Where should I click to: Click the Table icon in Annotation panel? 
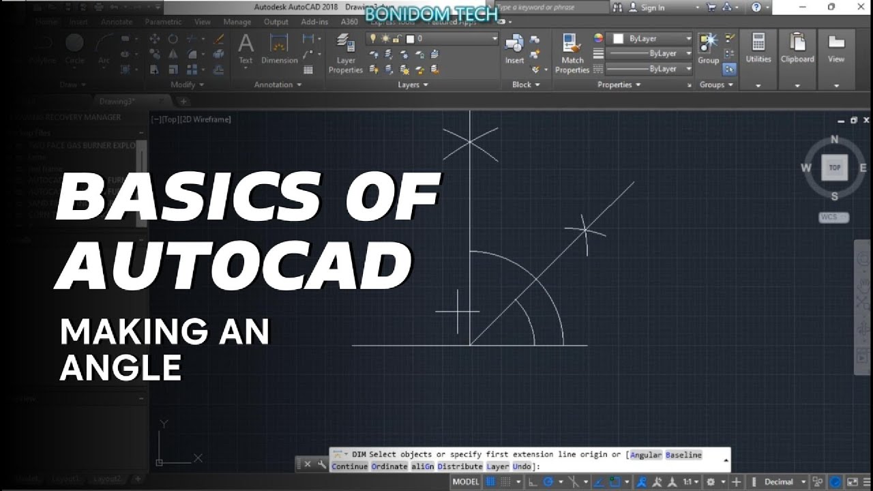[x=308, y=69]
